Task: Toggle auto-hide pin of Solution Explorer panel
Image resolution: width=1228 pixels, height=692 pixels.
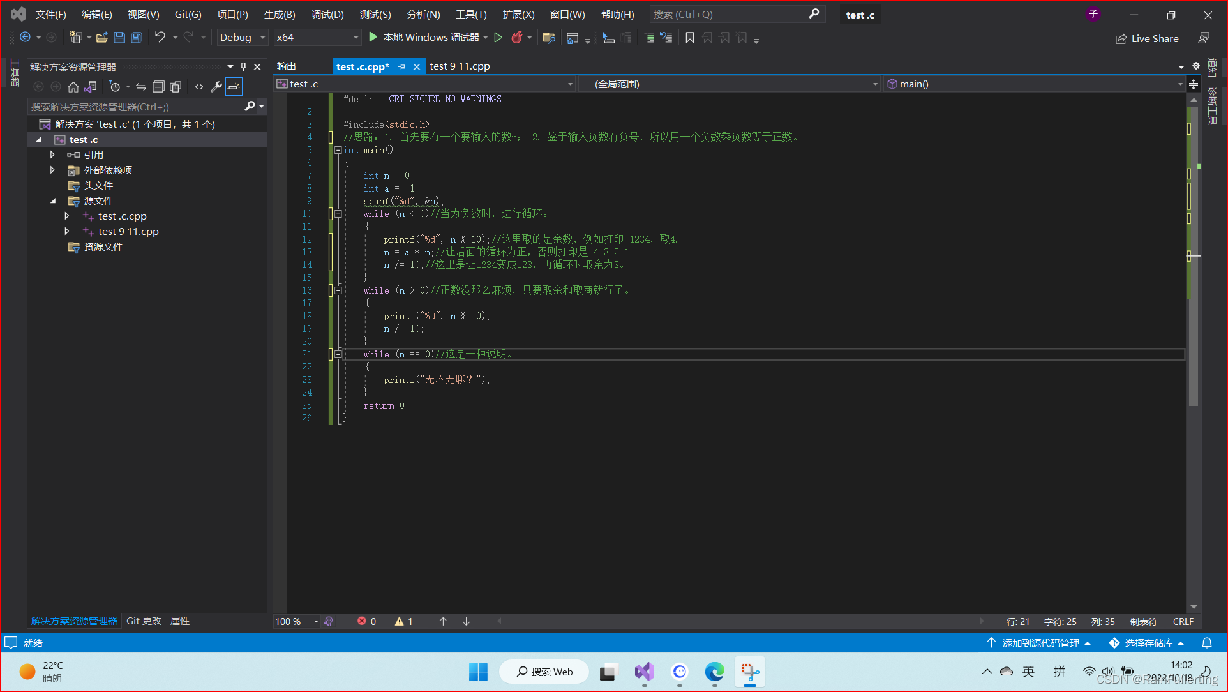Action: (x=243, y=66)
